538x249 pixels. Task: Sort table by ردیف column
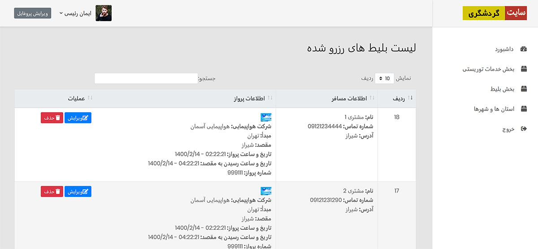(397, 98)
